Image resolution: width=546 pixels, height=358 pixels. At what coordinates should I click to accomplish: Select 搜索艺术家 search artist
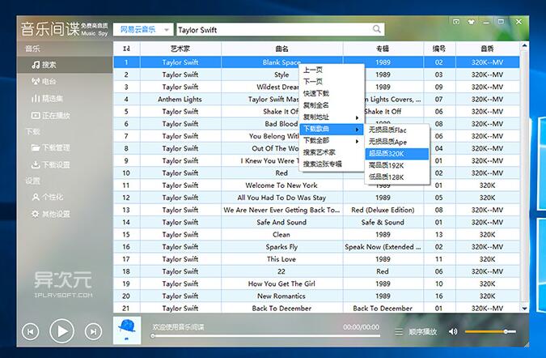(332, 153)
